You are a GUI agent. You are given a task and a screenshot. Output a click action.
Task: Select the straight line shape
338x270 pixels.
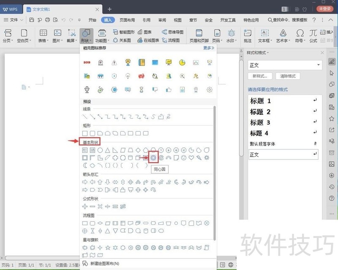pyautogui.click(x=85, y=117)
